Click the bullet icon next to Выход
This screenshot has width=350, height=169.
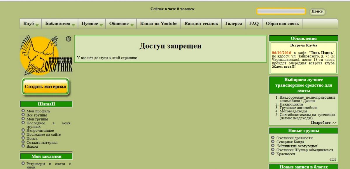[23, 146]
